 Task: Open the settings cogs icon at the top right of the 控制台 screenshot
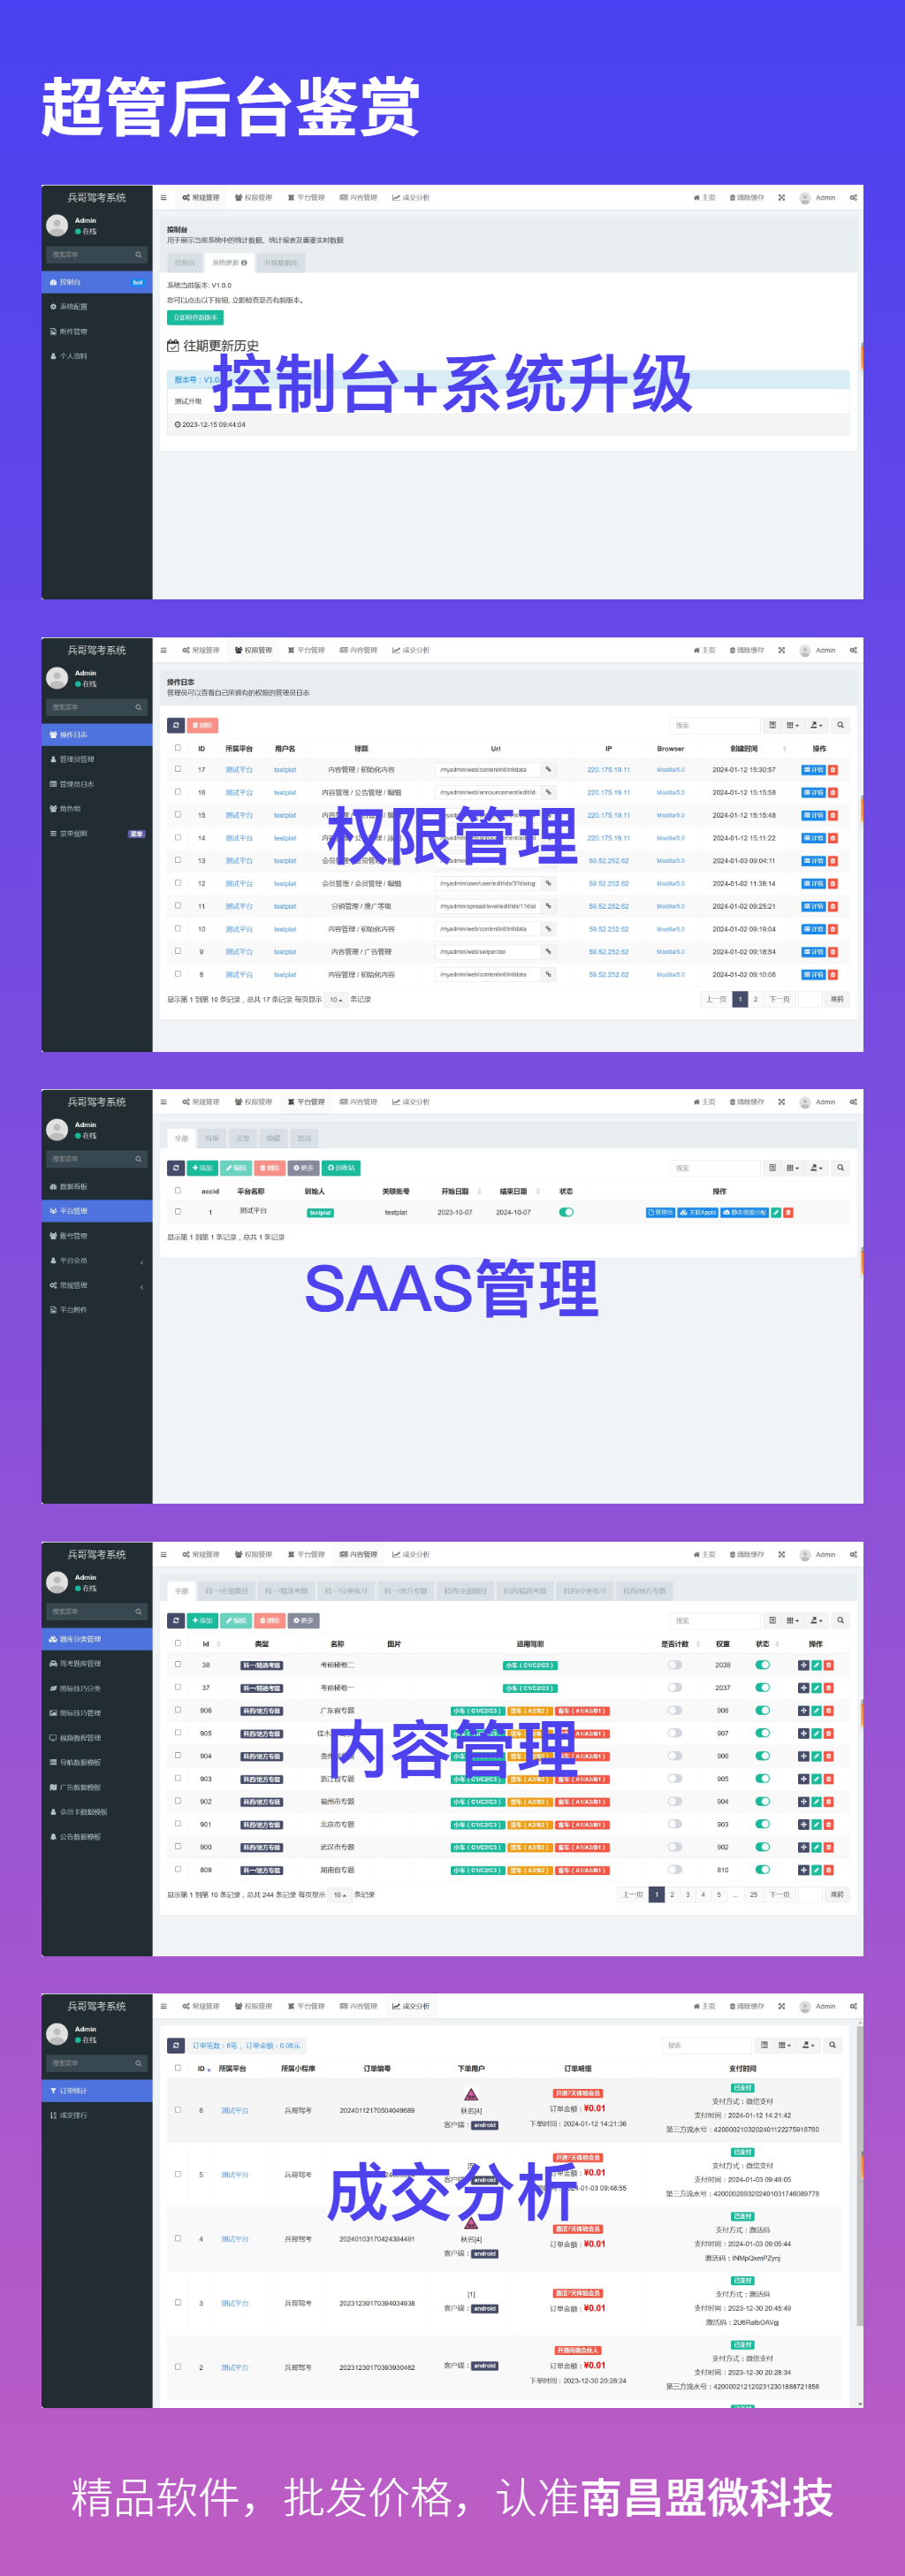(853, 198)
